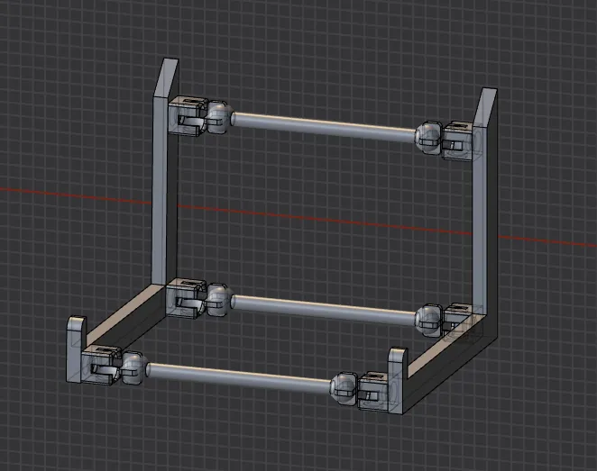Select the middle horizontal rod at the frame corner

click(323, 310)
